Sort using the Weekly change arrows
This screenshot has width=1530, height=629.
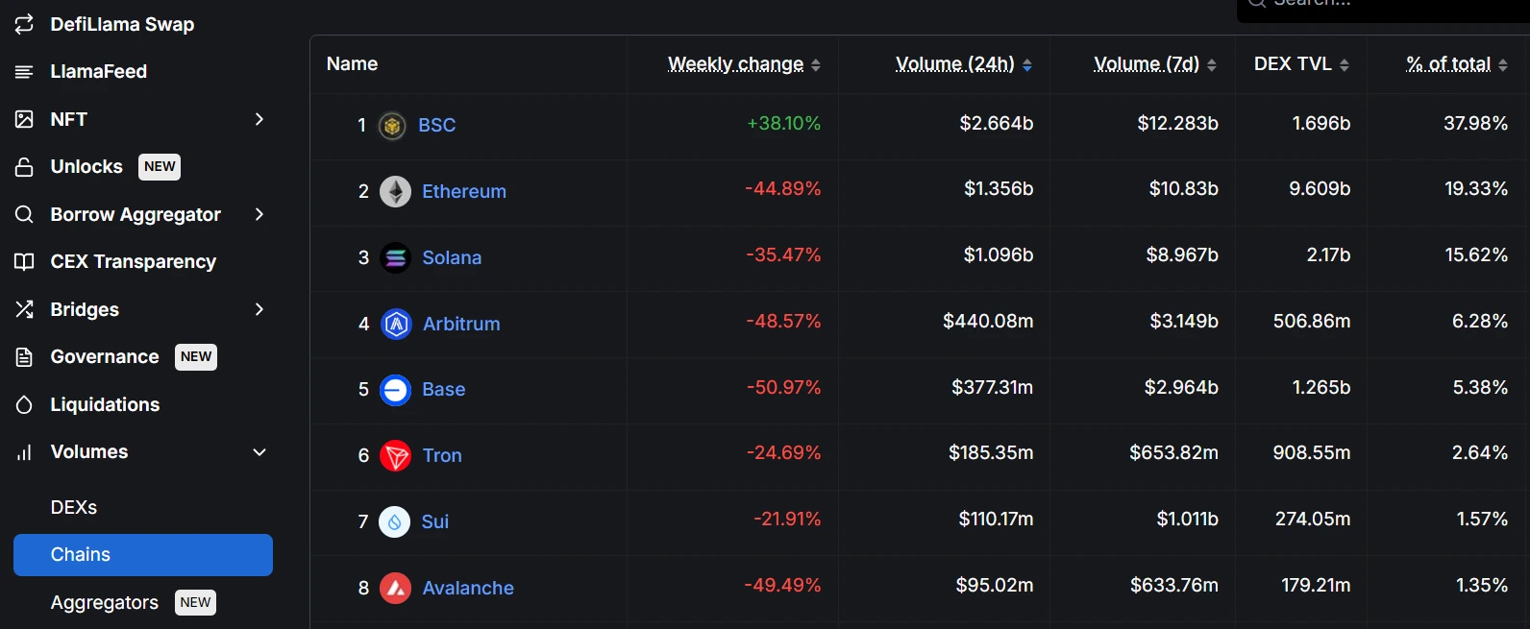(x=816, y=65)
